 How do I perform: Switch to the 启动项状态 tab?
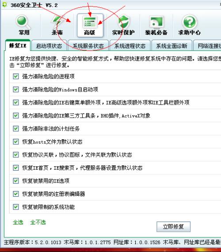click(49, 46)
